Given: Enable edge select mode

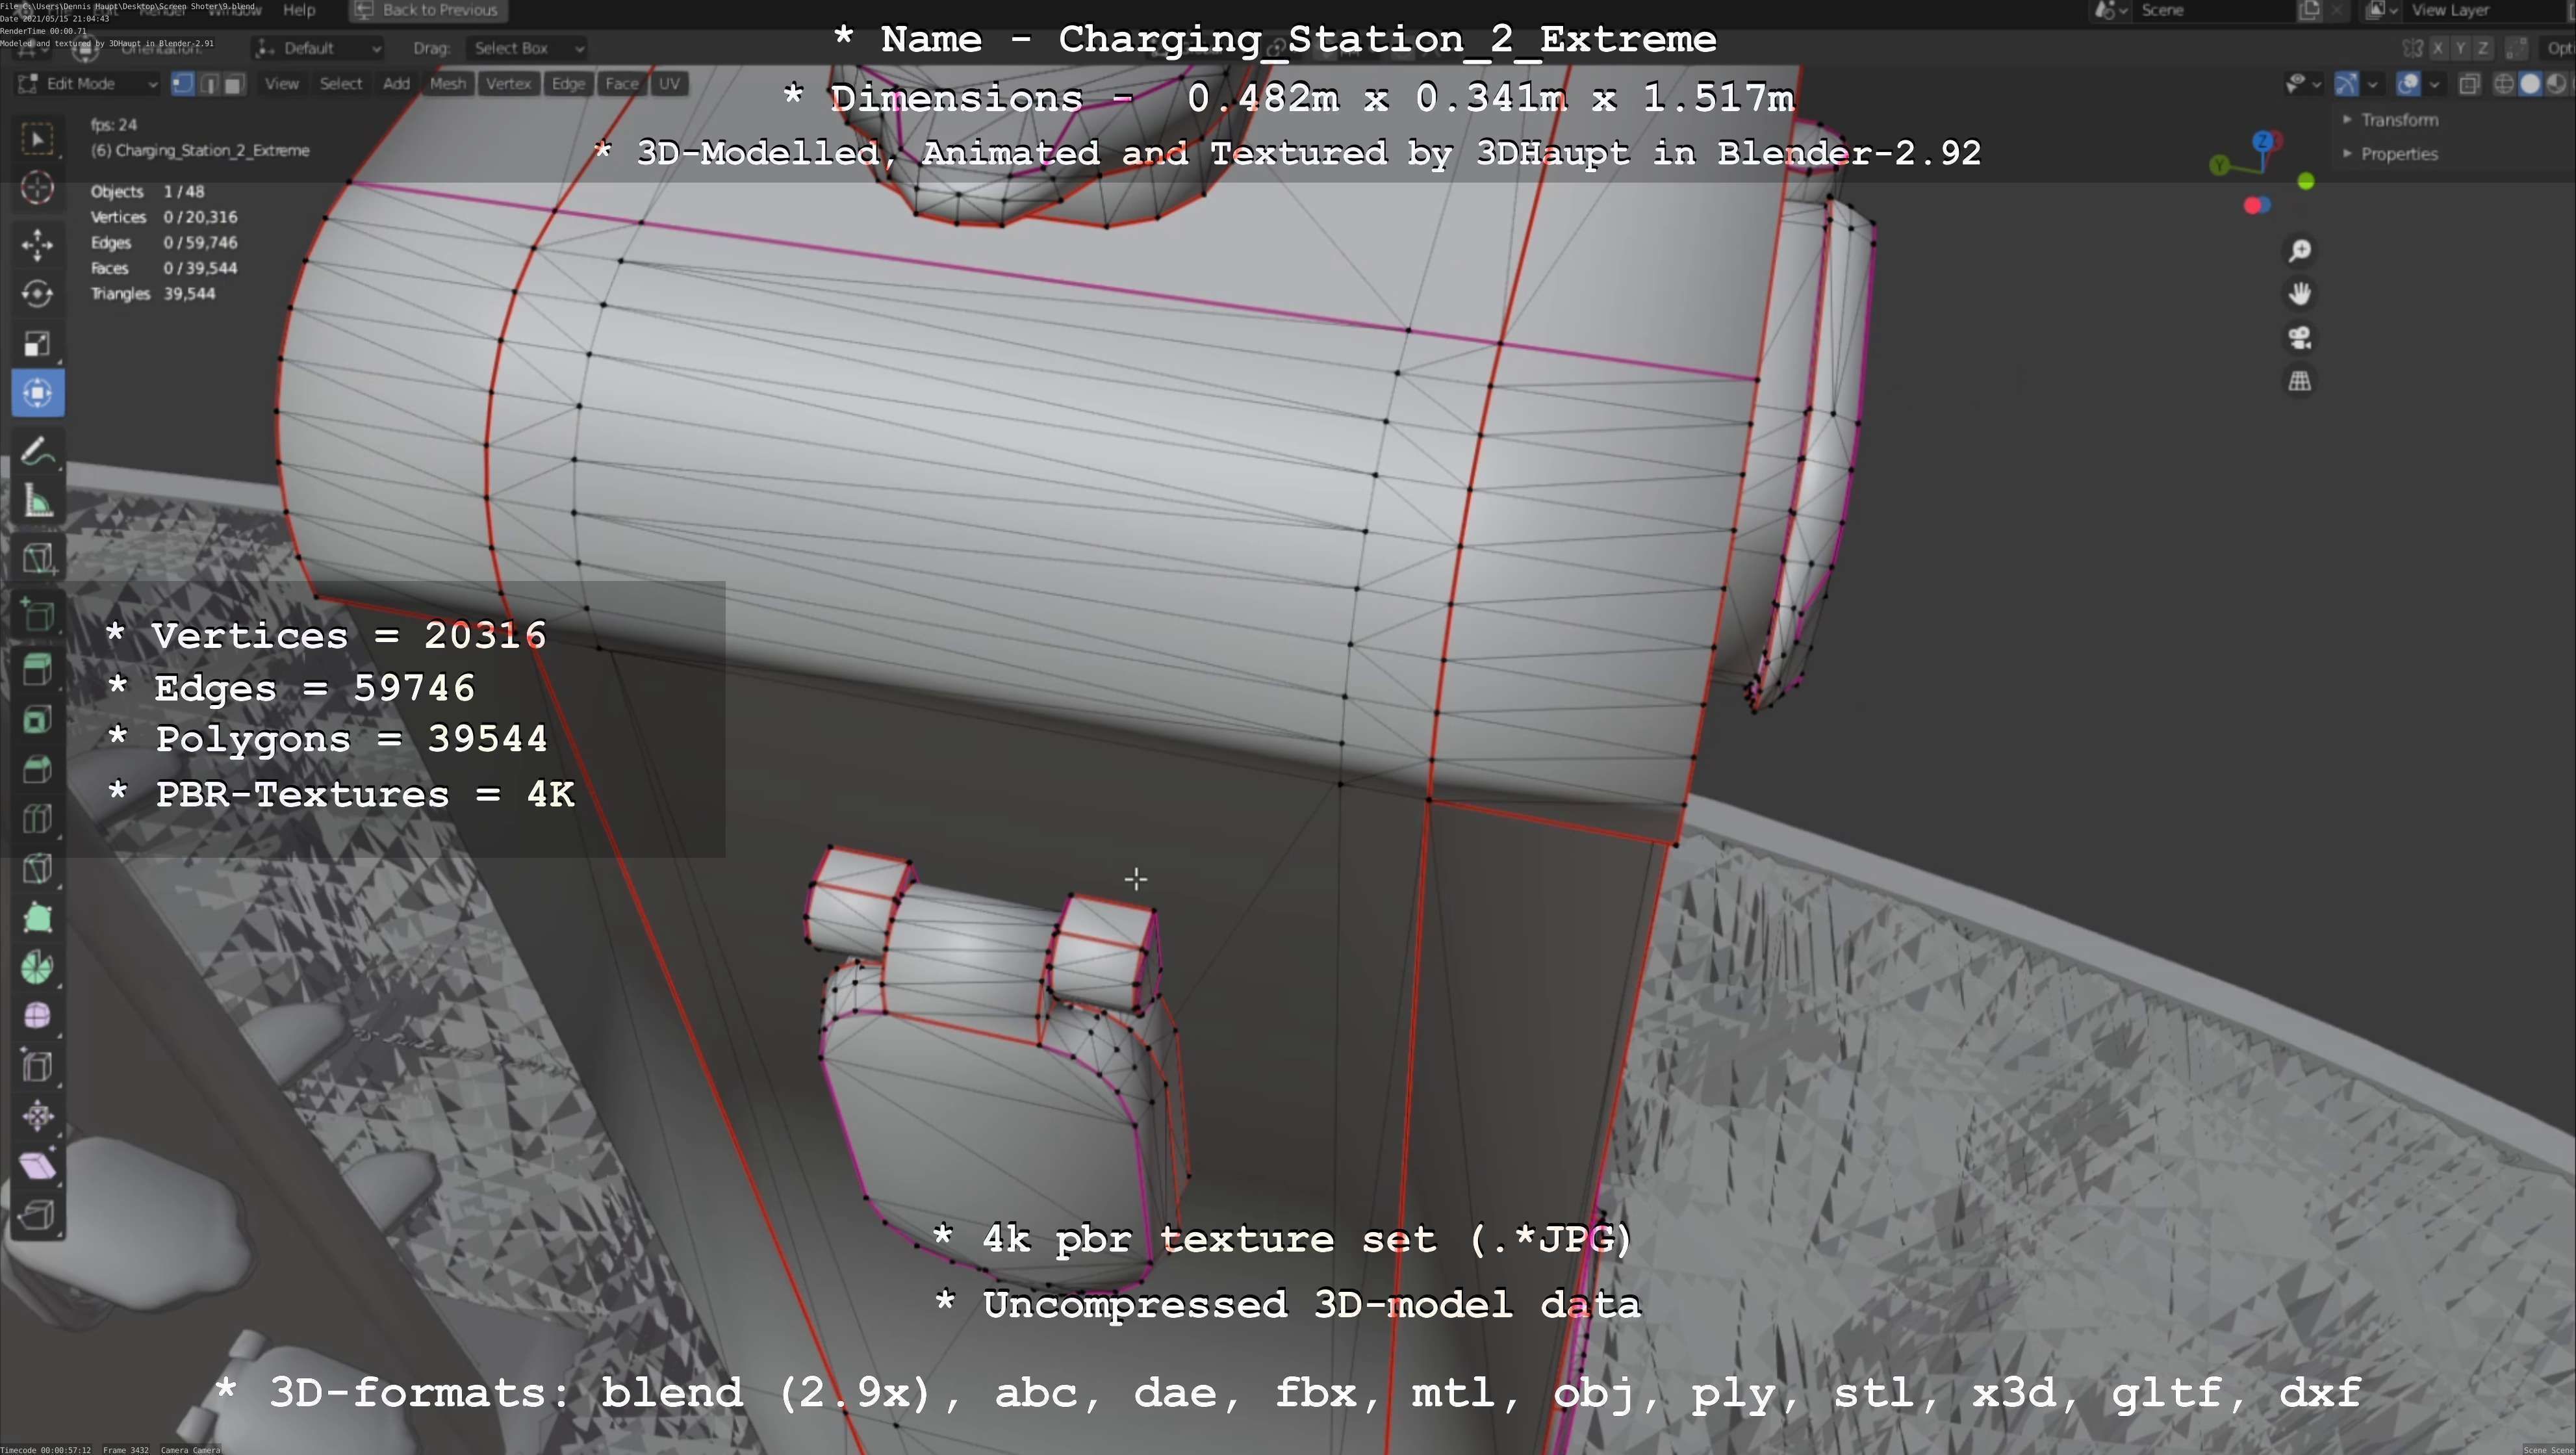Looking at the screenshot, I should tap(209, 84).
